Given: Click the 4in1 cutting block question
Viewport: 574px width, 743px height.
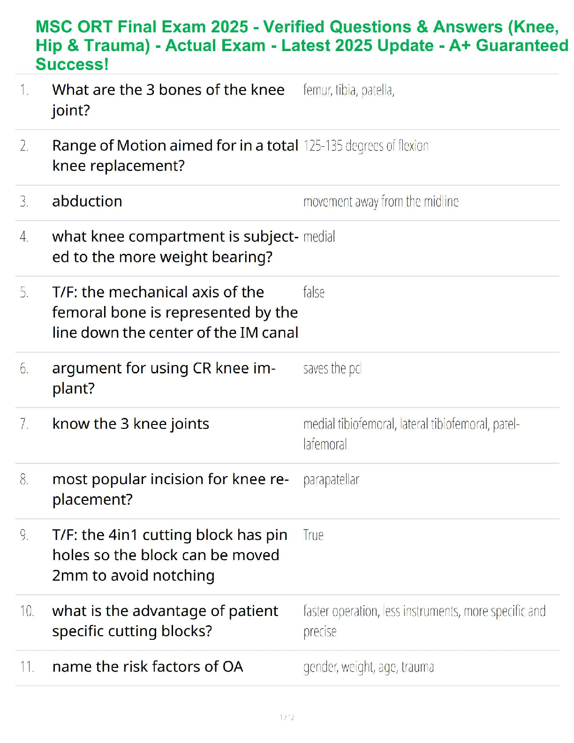Looking at the screenshot, I should coord(169,555).
